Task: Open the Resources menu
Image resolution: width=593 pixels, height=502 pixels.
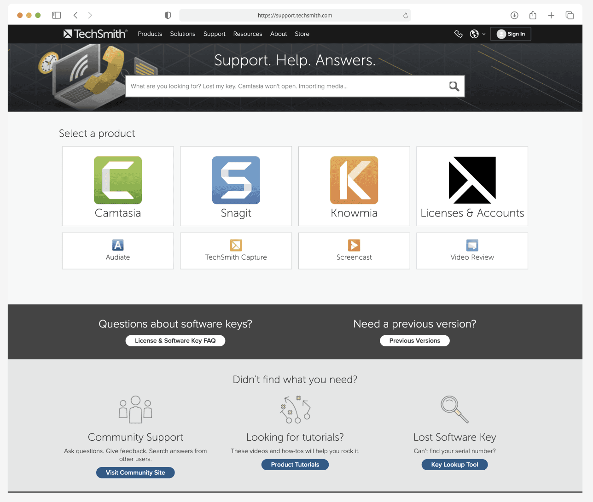Action: click(x=248, y=34)
